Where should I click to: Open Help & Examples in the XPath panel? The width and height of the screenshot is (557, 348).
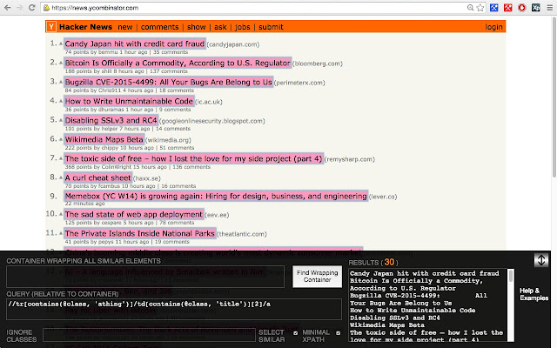click(534, 294)
